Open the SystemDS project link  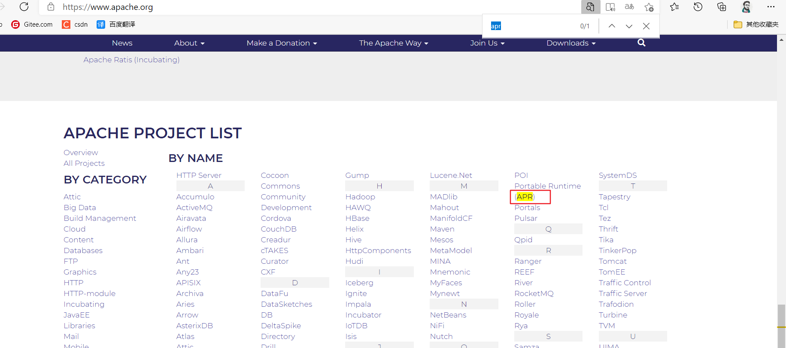[618, 175]
